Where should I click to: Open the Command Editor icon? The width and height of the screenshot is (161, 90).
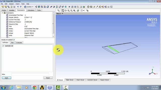tap(111, 7)
